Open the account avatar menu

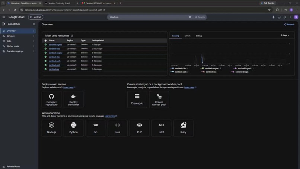(296, 17)
